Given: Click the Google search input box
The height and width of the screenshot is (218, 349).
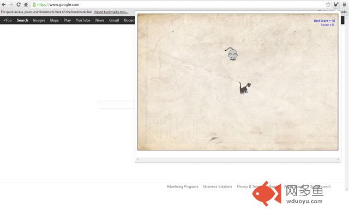Looking at the screenshot, I should point(117,105).
